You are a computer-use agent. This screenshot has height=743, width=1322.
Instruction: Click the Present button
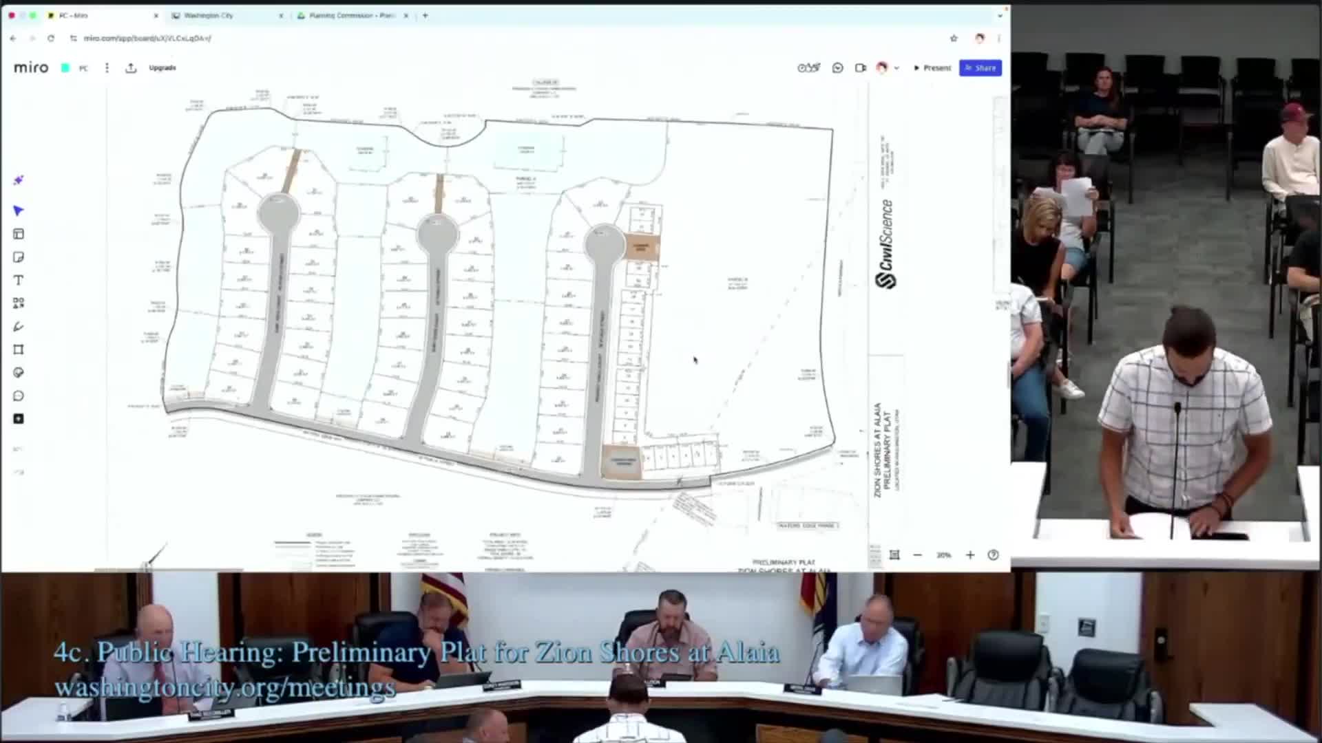point(932,68)
